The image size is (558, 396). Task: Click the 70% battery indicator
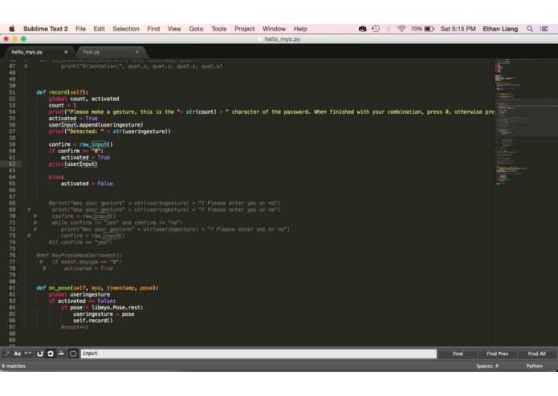pos(422,29)
